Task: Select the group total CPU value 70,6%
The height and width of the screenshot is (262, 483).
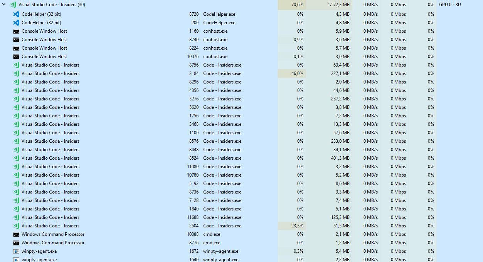Action: [x=297, y=5]
